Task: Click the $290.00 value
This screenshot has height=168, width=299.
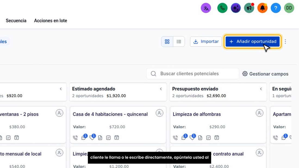Action: pos(217,127)
